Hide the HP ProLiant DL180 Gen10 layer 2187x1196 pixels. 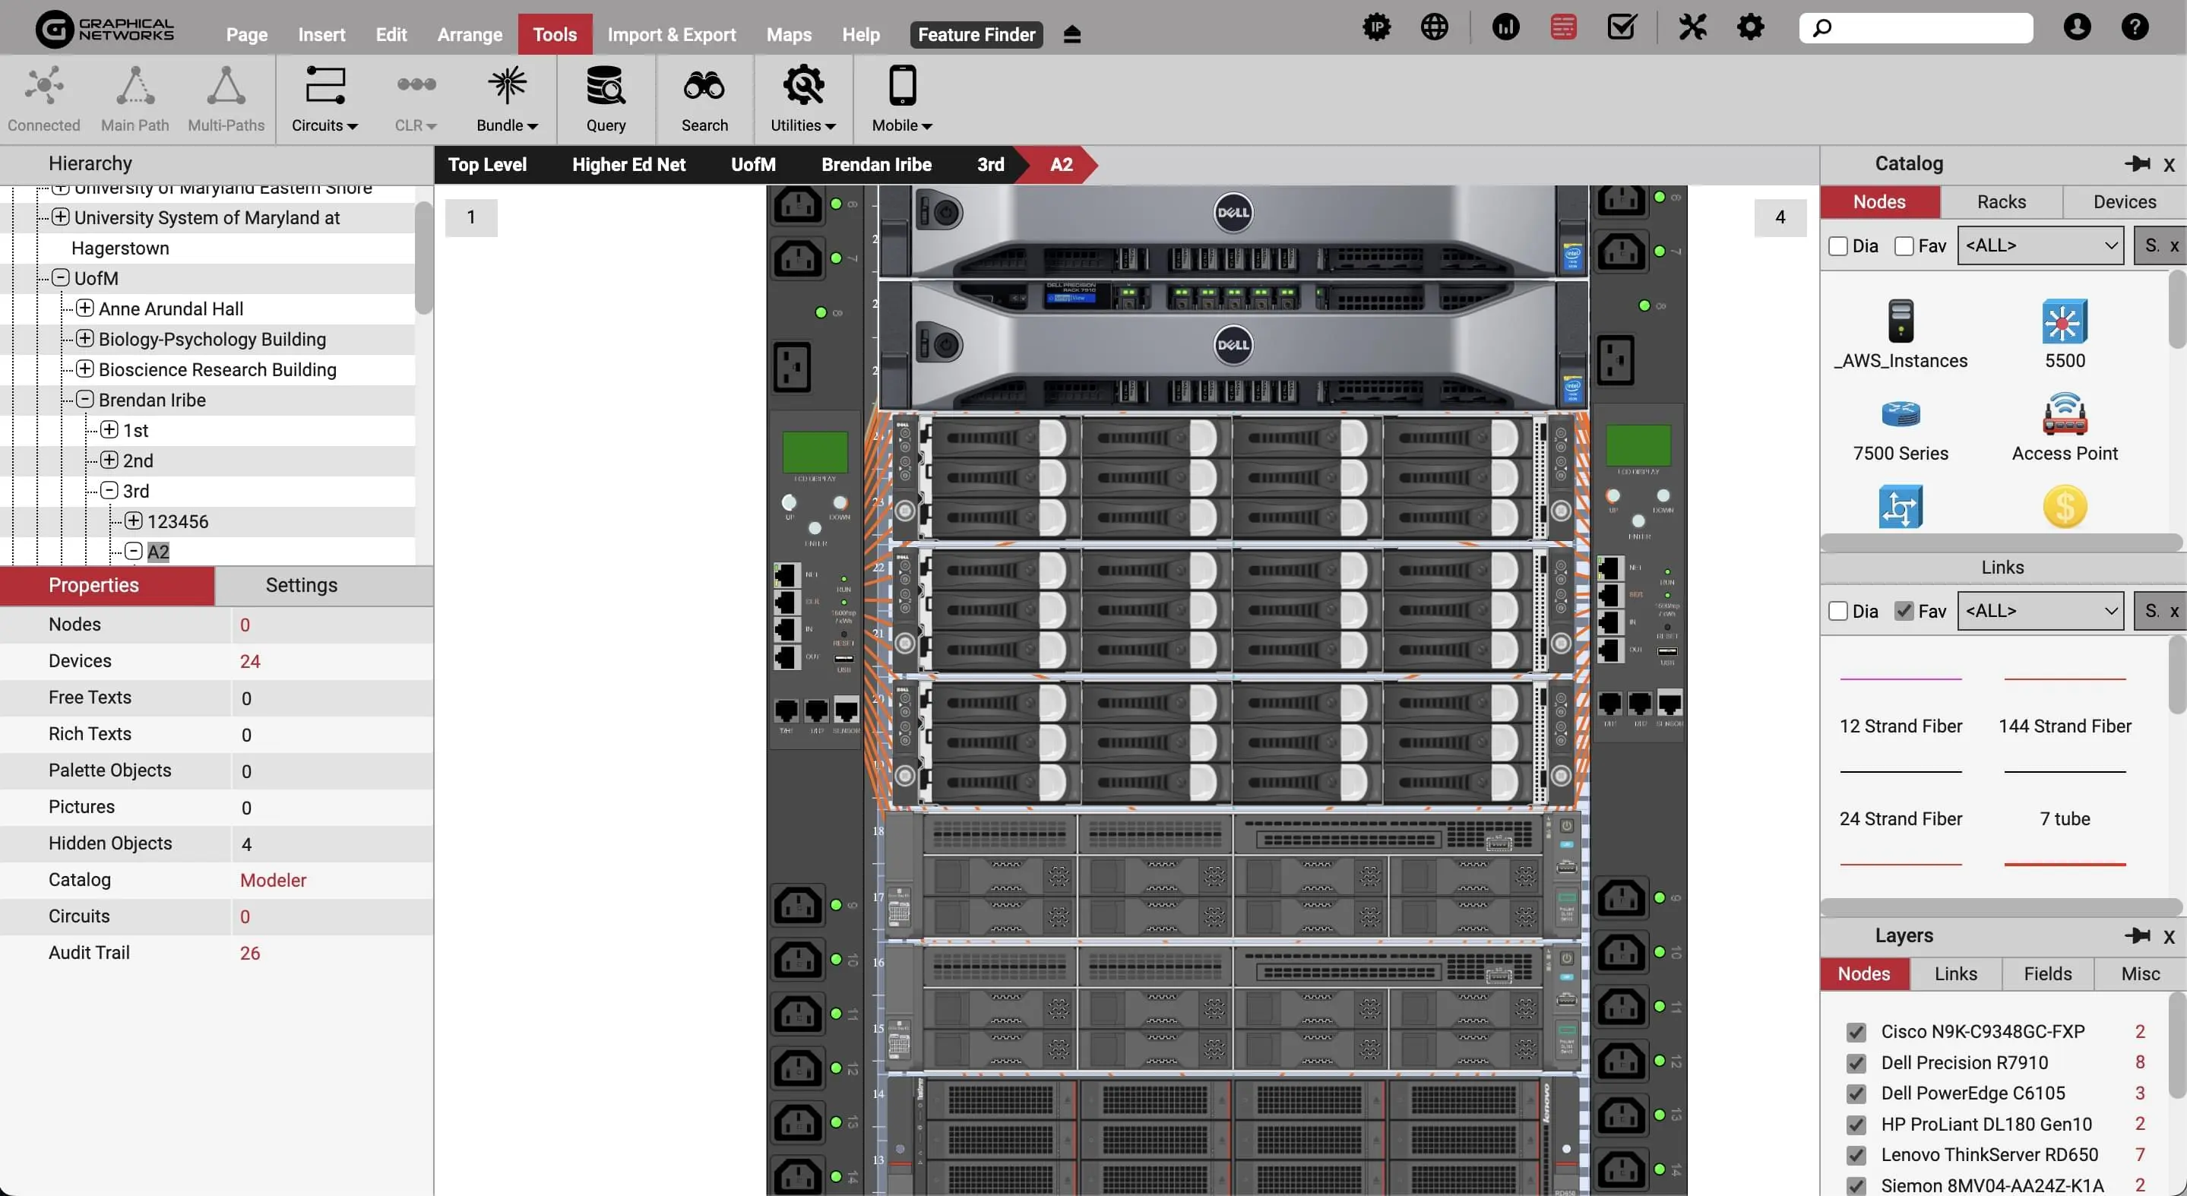point(1856,1125)
